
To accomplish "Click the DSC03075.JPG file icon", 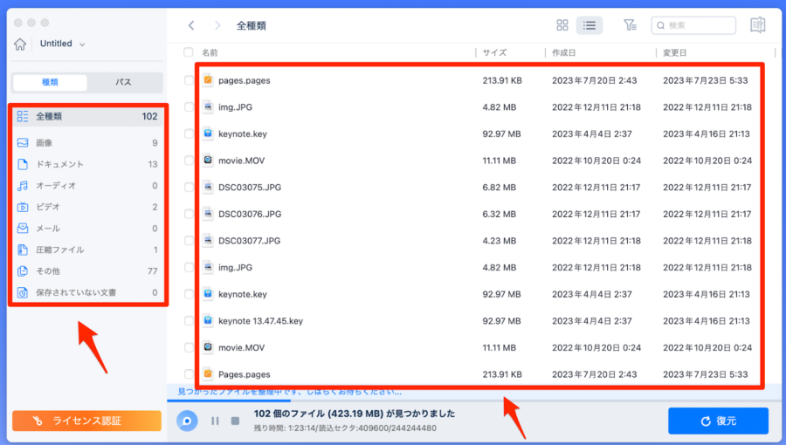I will (208, 188).
